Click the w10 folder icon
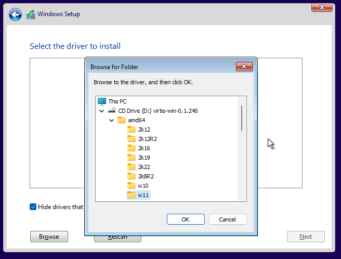This screenshot has width=341, height=259. (x=132, y=186)
